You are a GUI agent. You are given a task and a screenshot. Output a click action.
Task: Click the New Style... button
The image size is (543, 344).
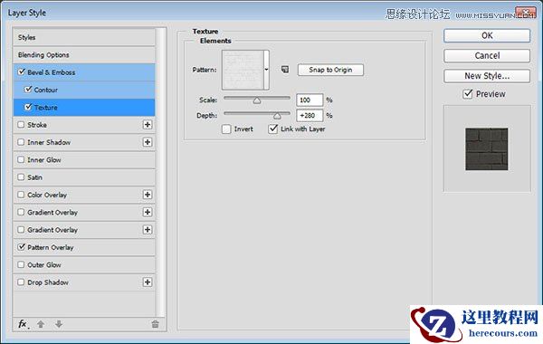click(487, 76)
